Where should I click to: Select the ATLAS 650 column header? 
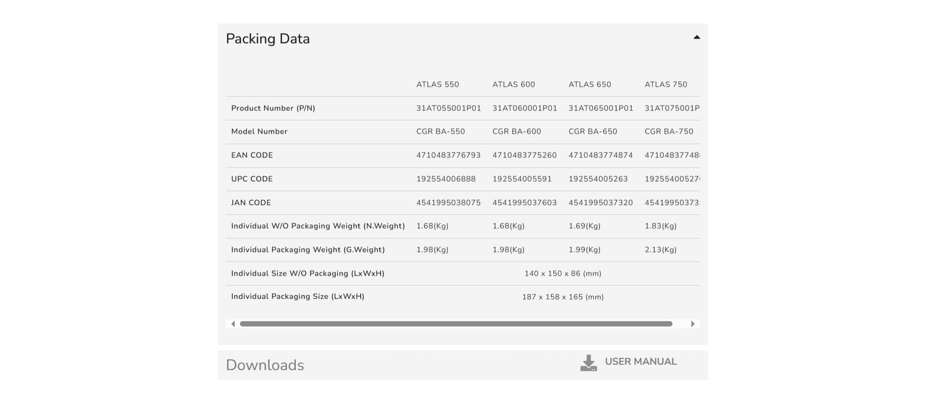click(x=590, y=84)
